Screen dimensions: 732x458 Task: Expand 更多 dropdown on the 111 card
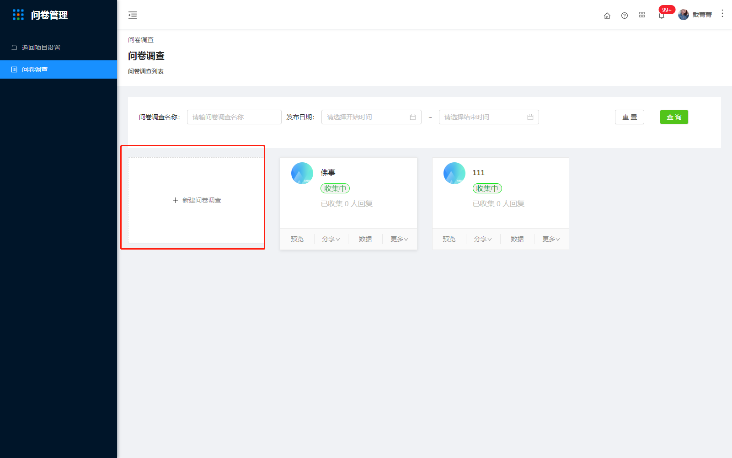tap(551, 239)
